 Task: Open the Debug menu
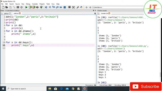[28, 4]
